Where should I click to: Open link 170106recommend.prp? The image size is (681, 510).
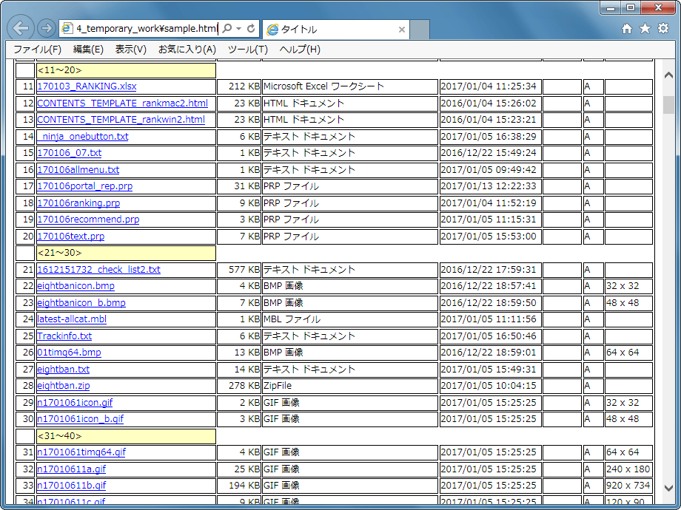[x=88, y=219]
